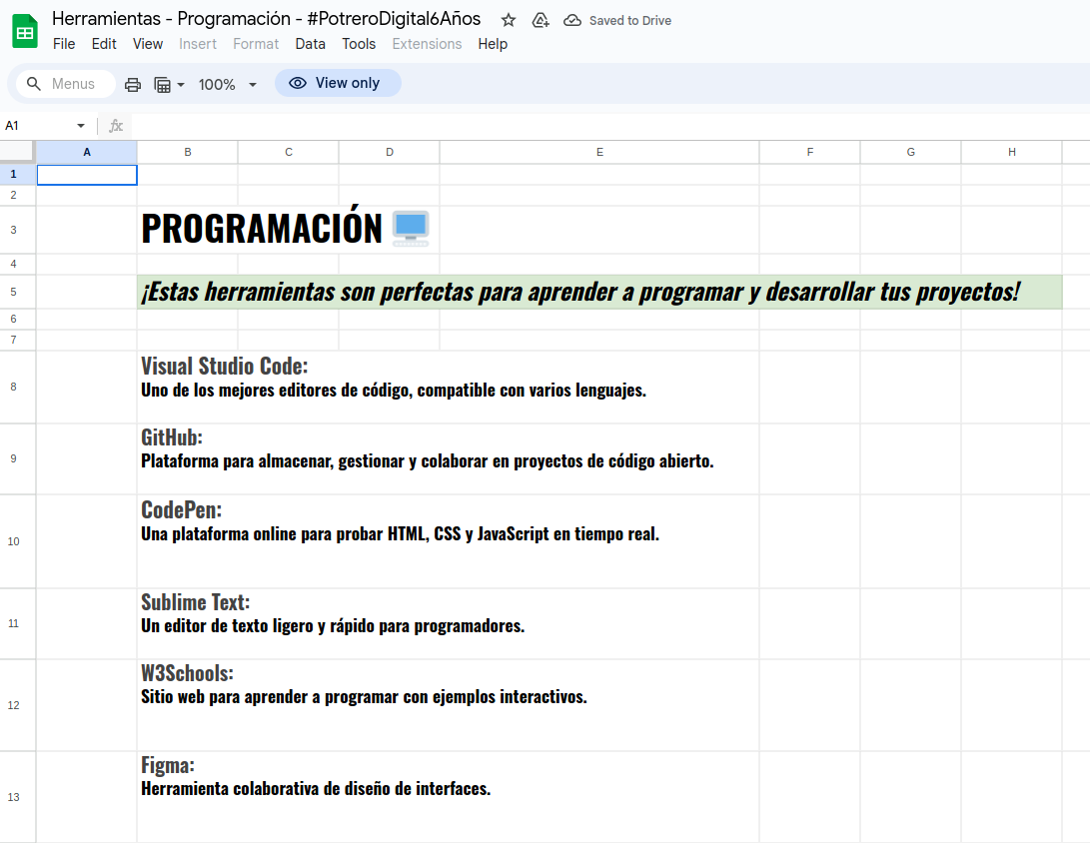Screen dimensions: 1090x843
Task: Star this spreadsheet
Action: click(509, 20)
